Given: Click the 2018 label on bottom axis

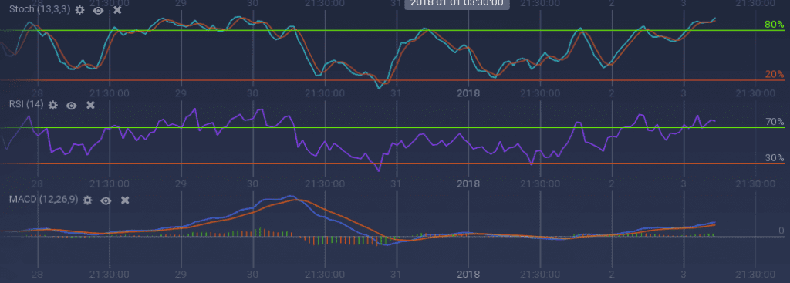Looking at the screenshot, I should tap(468, 274).
